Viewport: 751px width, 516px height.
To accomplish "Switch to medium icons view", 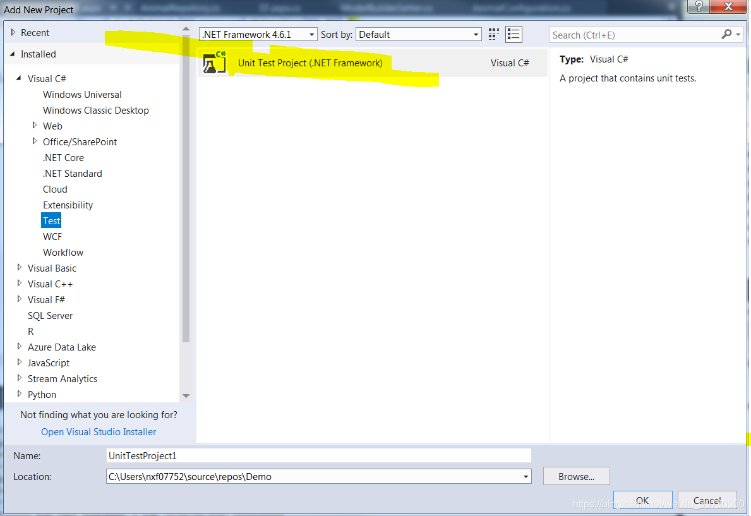I will [x=493, y=34].
